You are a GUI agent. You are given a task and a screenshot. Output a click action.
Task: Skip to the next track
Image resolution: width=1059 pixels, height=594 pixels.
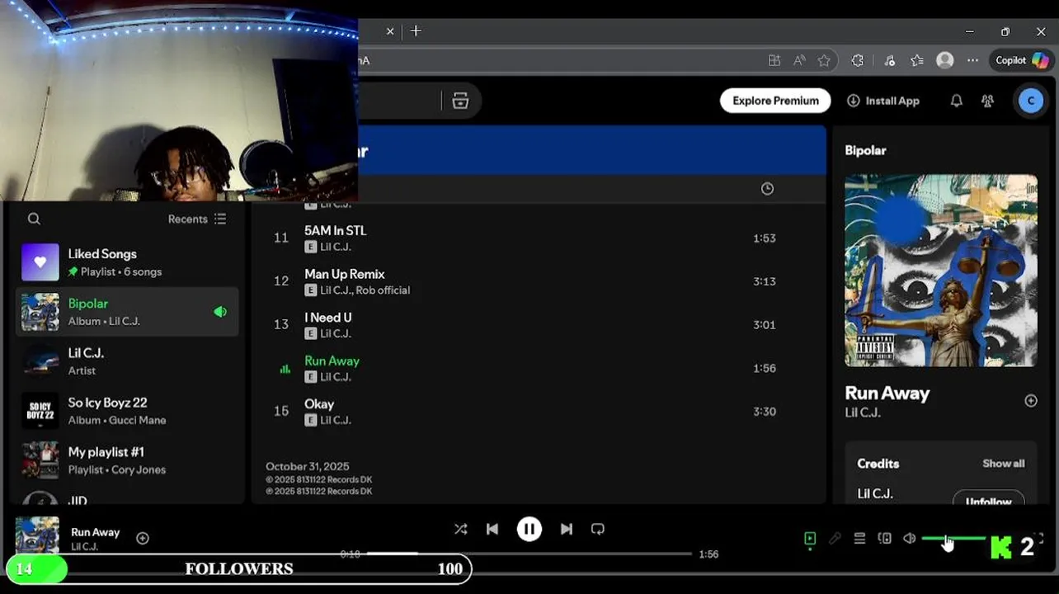coord(567,529)
